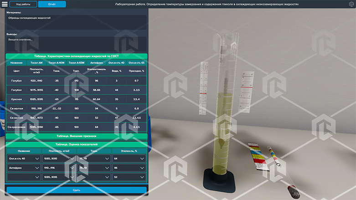The image size is (356, 200).
Task: Open the empty name dropdown in third row
Action: (x=24, y=177)
